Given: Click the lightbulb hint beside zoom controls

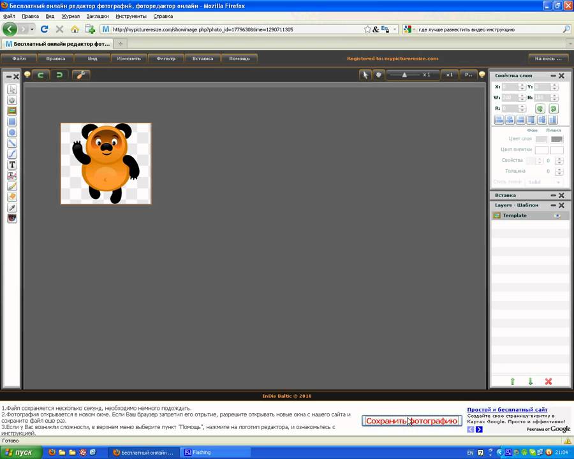Looking at the screenshot, I should 482,75.
